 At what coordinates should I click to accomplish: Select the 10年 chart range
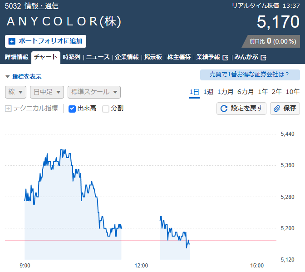pos(293,92)
